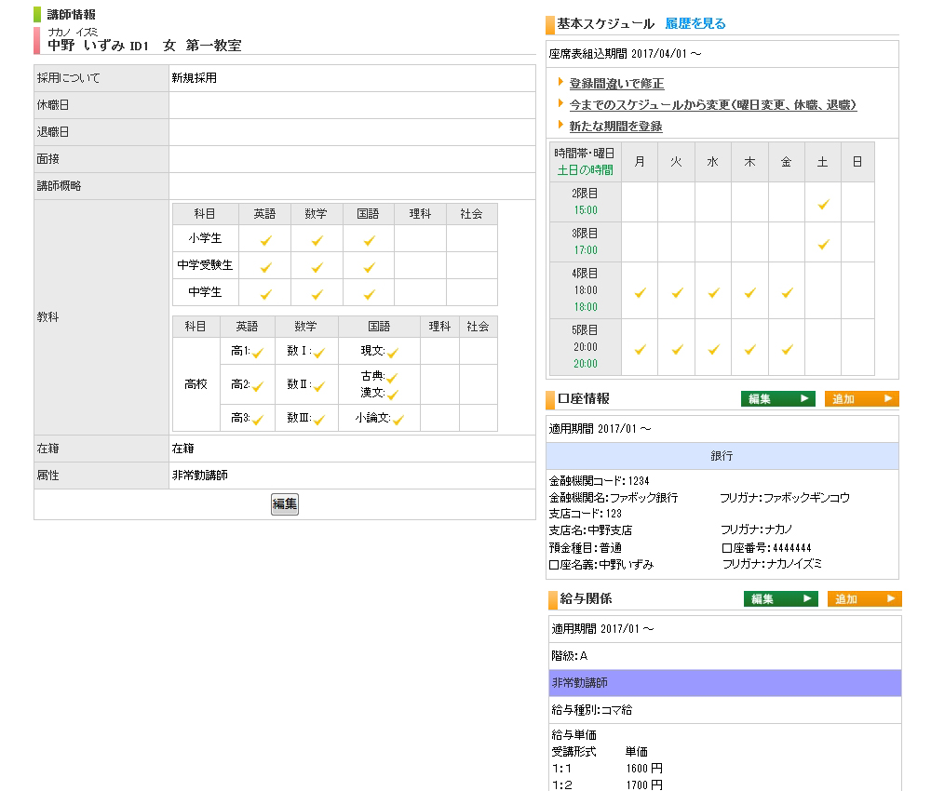The height and width of the screenshot is (791, 931).
Task: Click checkmark for 小学生 数学
Action: tap(317, 240)
